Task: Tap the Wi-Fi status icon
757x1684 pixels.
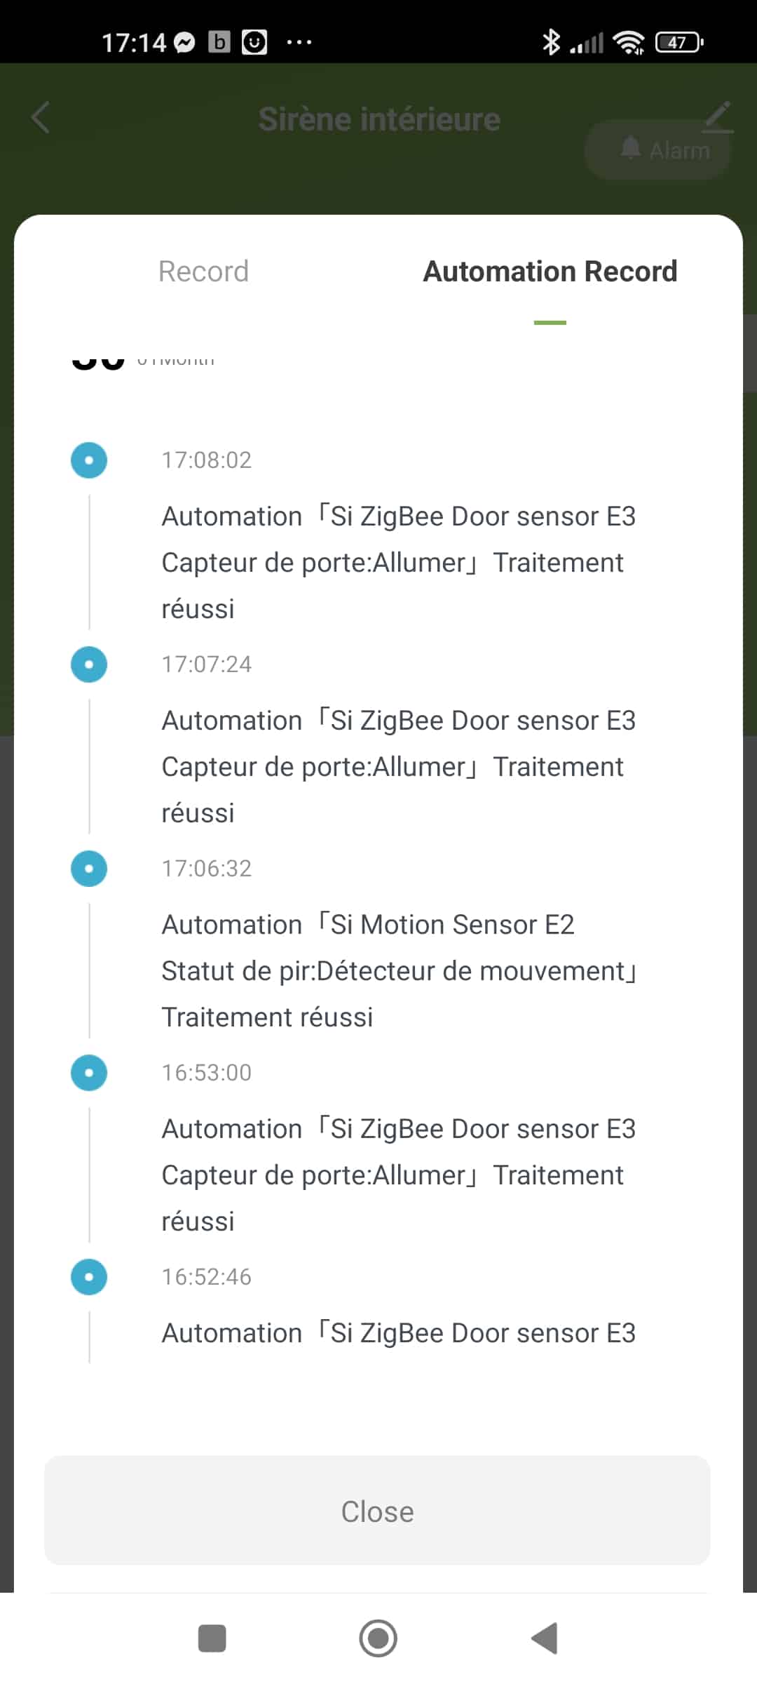Action: click(x=629, y=43)
